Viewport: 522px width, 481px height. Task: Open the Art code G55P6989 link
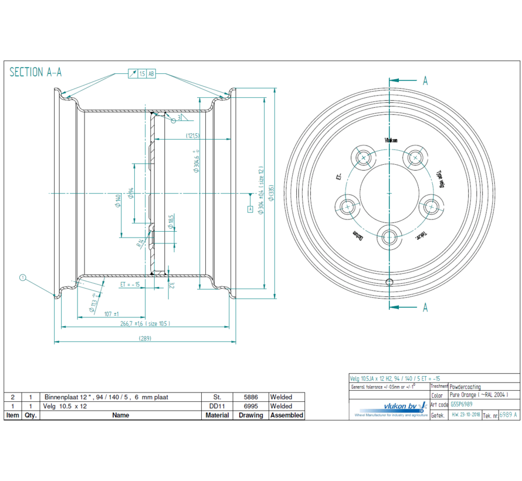pos(460,403)
